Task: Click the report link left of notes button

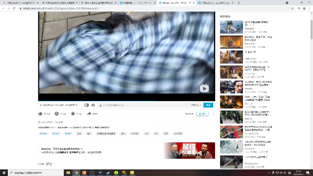Action: click(x=189, y=114)
